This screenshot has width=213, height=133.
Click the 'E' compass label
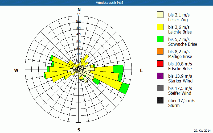[x=141, y=70]
